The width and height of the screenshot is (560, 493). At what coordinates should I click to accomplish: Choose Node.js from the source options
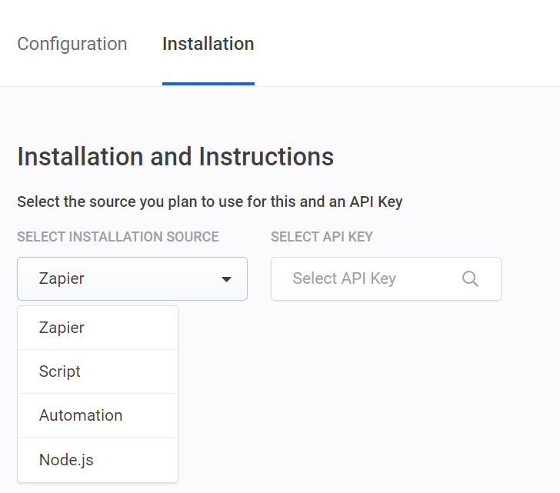(66, 459)
